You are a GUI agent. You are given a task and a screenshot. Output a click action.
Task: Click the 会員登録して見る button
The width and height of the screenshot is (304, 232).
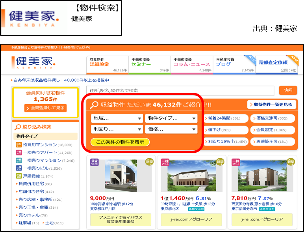point(45,108)
